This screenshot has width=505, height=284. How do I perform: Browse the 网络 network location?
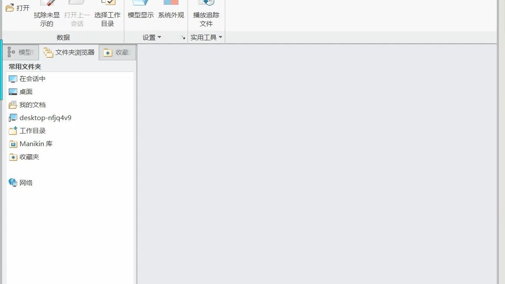pyautogui.click(x=26, y=183)
